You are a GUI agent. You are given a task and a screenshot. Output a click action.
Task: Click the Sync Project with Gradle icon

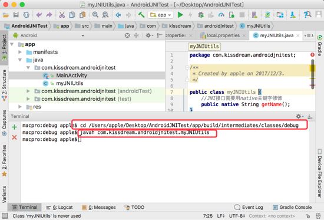click(267, 15)
